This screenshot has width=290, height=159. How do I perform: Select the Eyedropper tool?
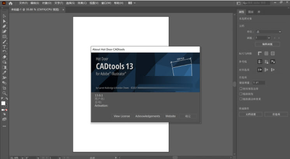4,73
